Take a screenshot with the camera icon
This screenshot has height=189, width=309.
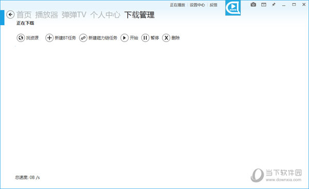pos(253,5)
